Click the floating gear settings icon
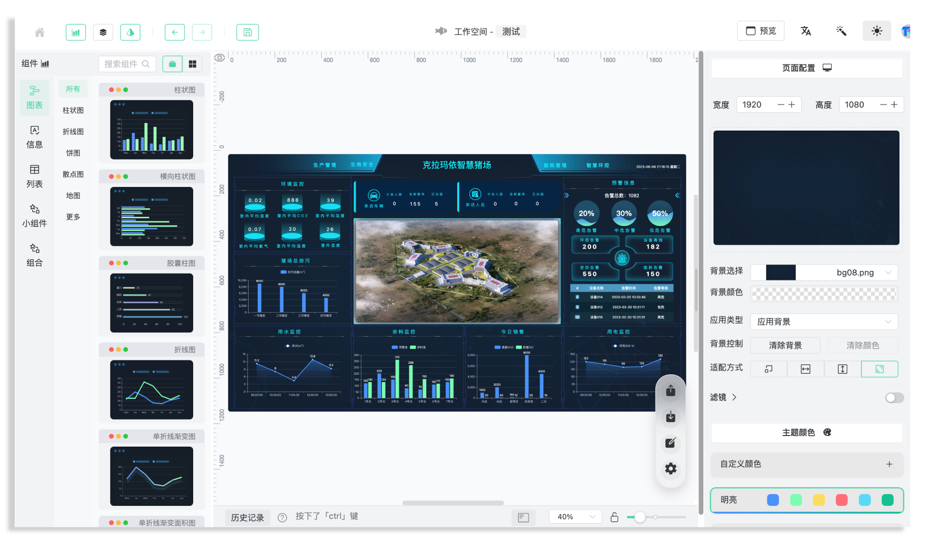The width and height of the screenshot is (925, 542). point(671,468)
